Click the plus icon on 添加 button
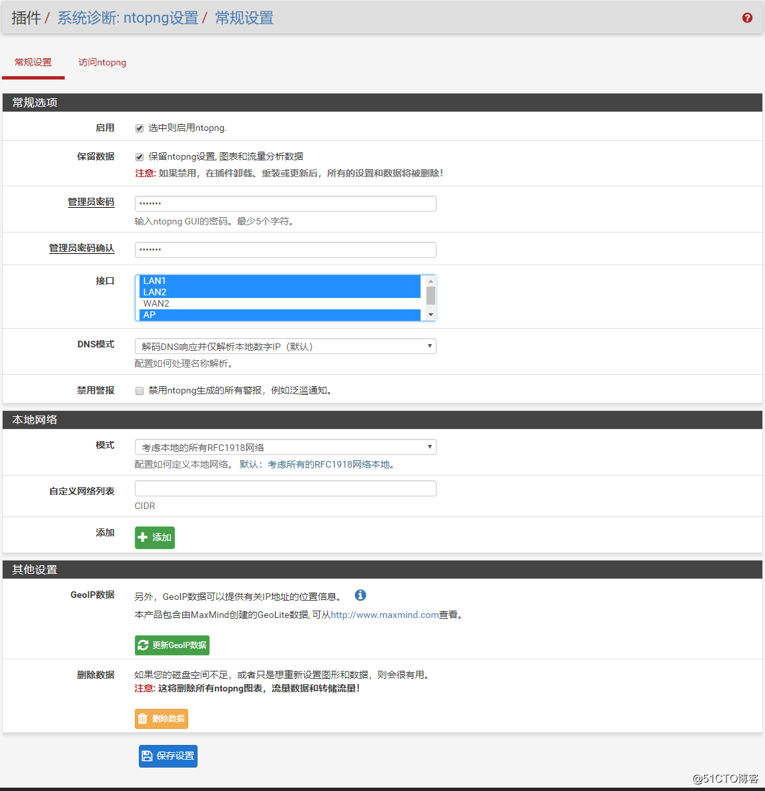765x791 pixels. [x=143, y=537]
